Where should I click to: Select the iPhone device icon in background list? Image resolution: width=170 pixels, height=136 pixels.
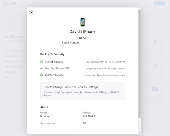pos(155,42)
